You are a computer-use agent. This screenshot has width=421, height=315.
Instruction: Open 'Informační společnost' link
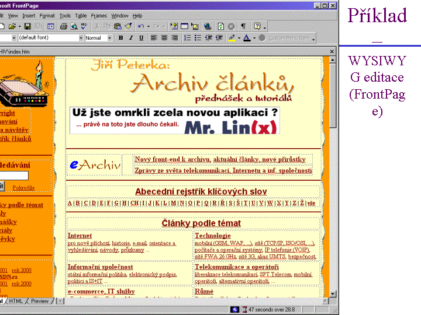click(101, 267)
